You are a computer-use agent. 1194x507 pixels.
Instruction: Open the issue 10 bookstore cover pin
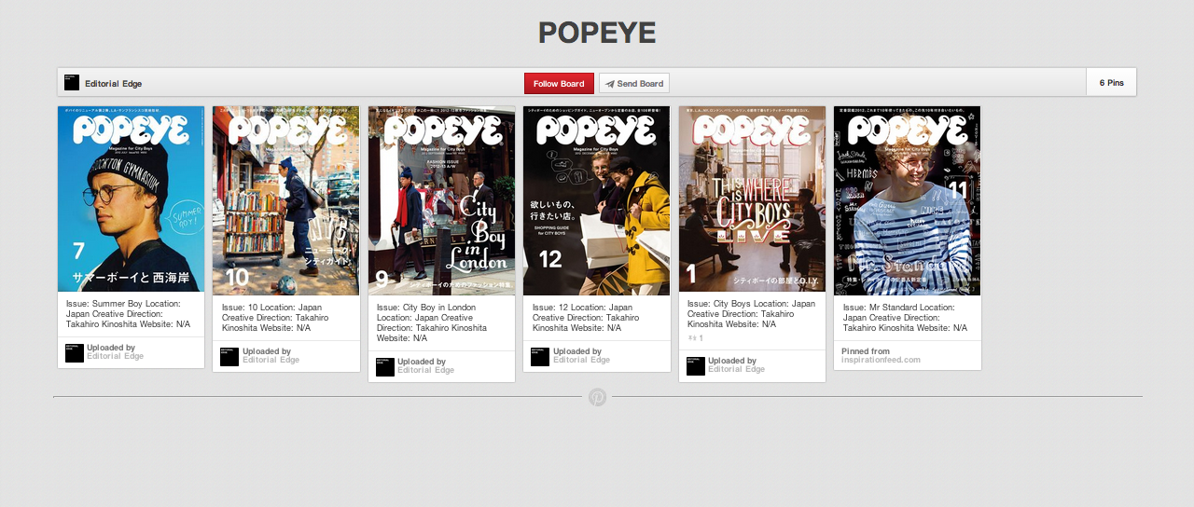point(286,200)
